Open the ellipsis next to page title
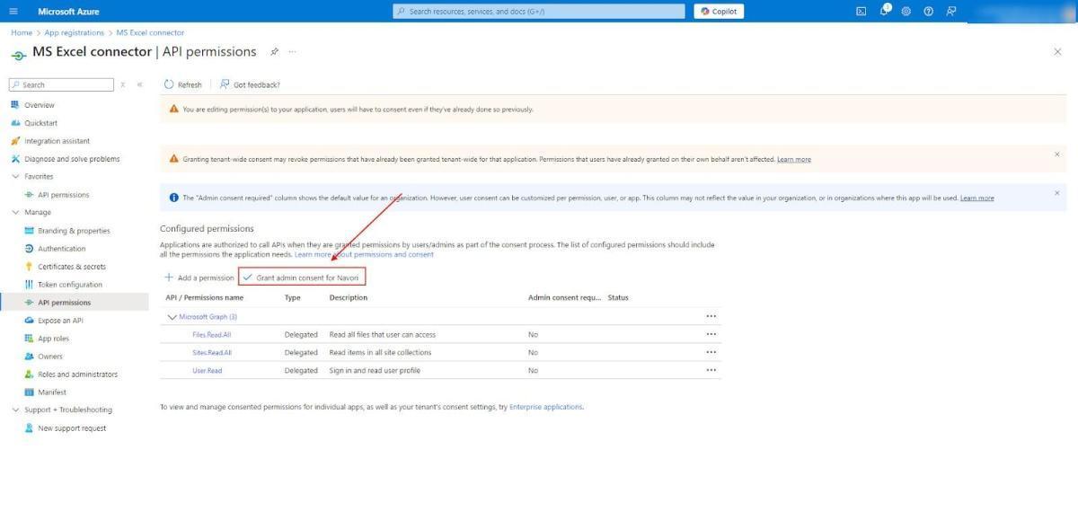The height and width of the screenshot is (511, 1078). pyautogui.click(x=292, y=51)
